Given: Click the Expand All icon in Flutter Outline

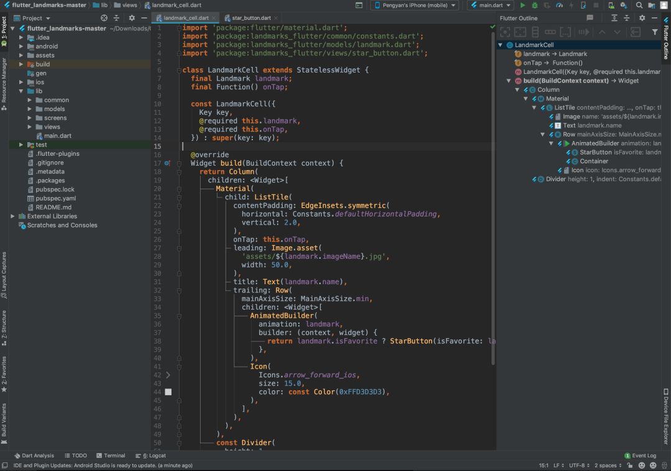Looking at the screenshot, I should click(x=614, y=18).
